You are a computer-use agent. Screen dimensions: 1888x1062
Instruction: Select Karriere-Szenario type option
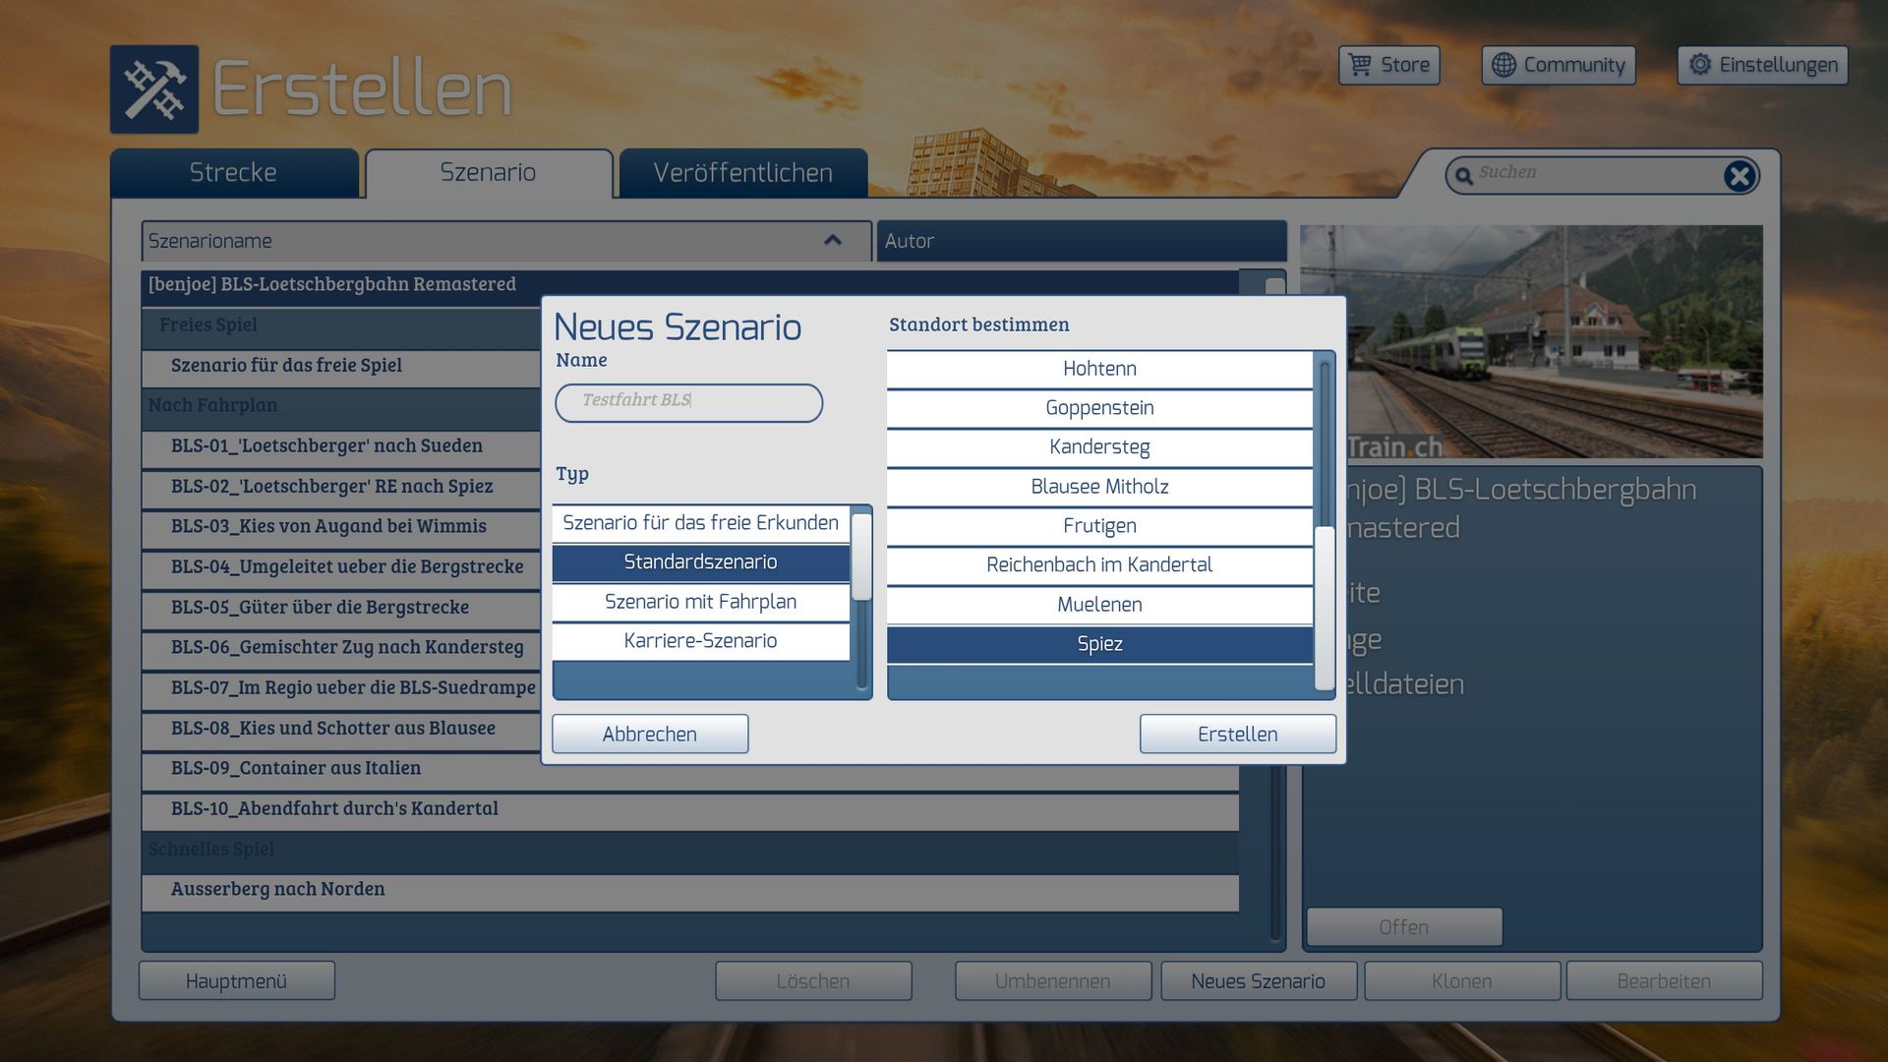click(700, 641)
